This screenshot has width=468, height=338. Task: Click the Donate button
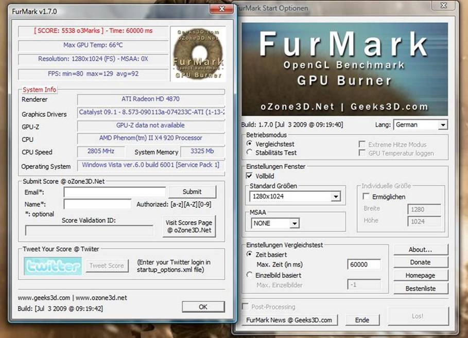click(x=421, y=262)
